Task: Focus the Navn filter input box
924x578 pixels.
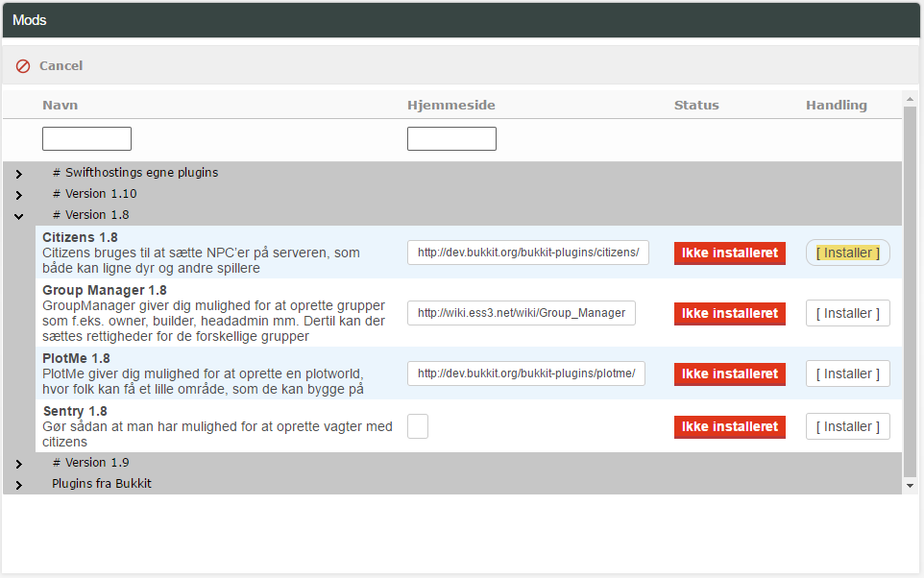Action: pos(86,138)
